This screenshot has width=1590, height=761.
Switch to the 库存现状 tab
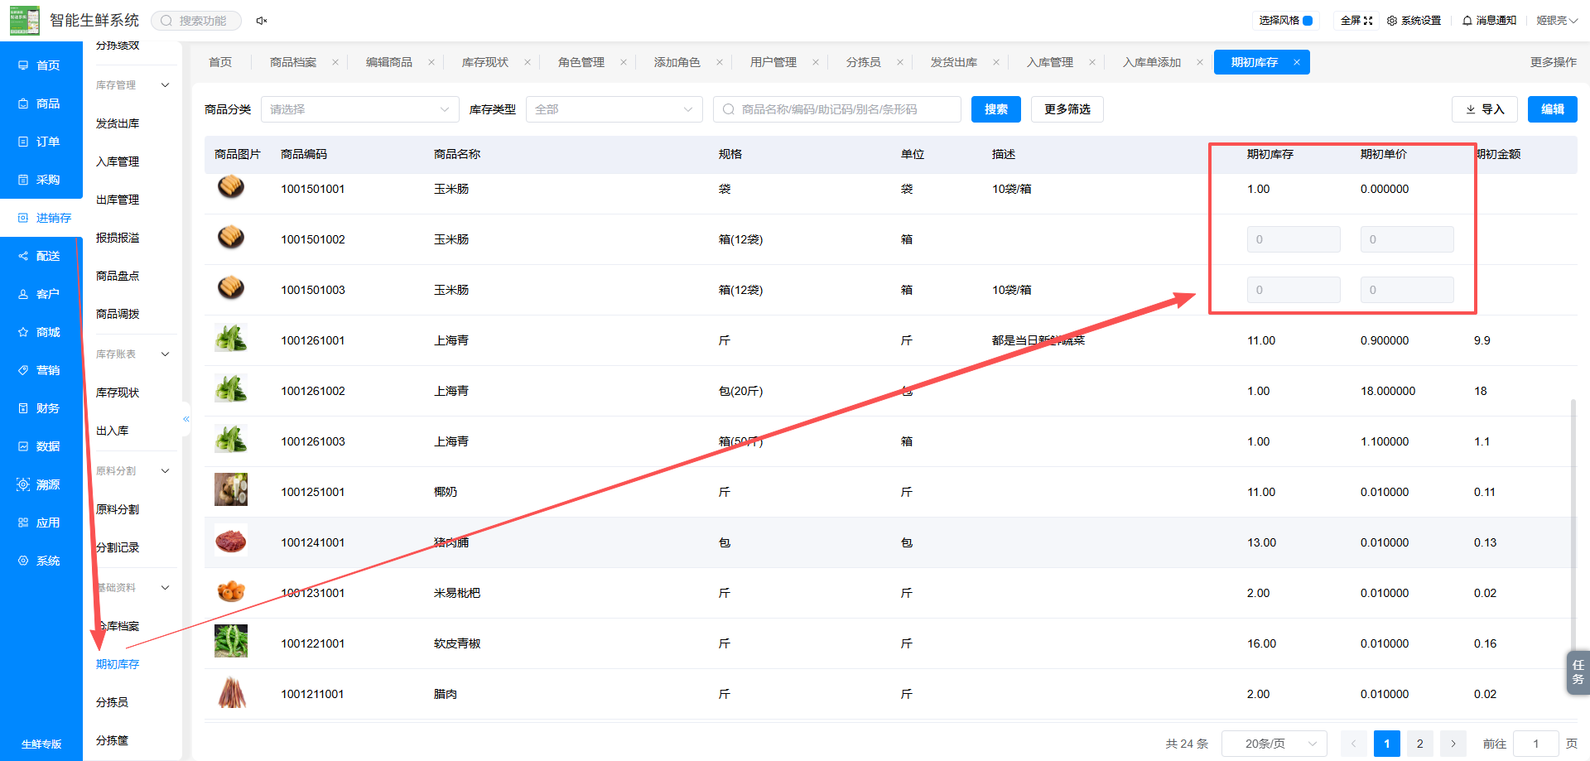click(485, 62)
